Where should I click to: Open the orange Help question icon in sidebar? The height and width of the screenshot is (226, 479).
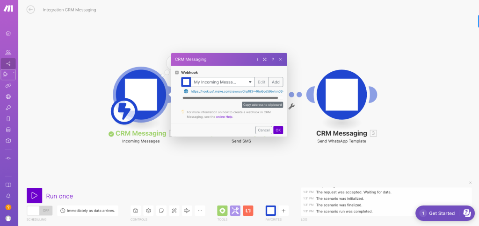pyautogui.click(x=8, y=207)
